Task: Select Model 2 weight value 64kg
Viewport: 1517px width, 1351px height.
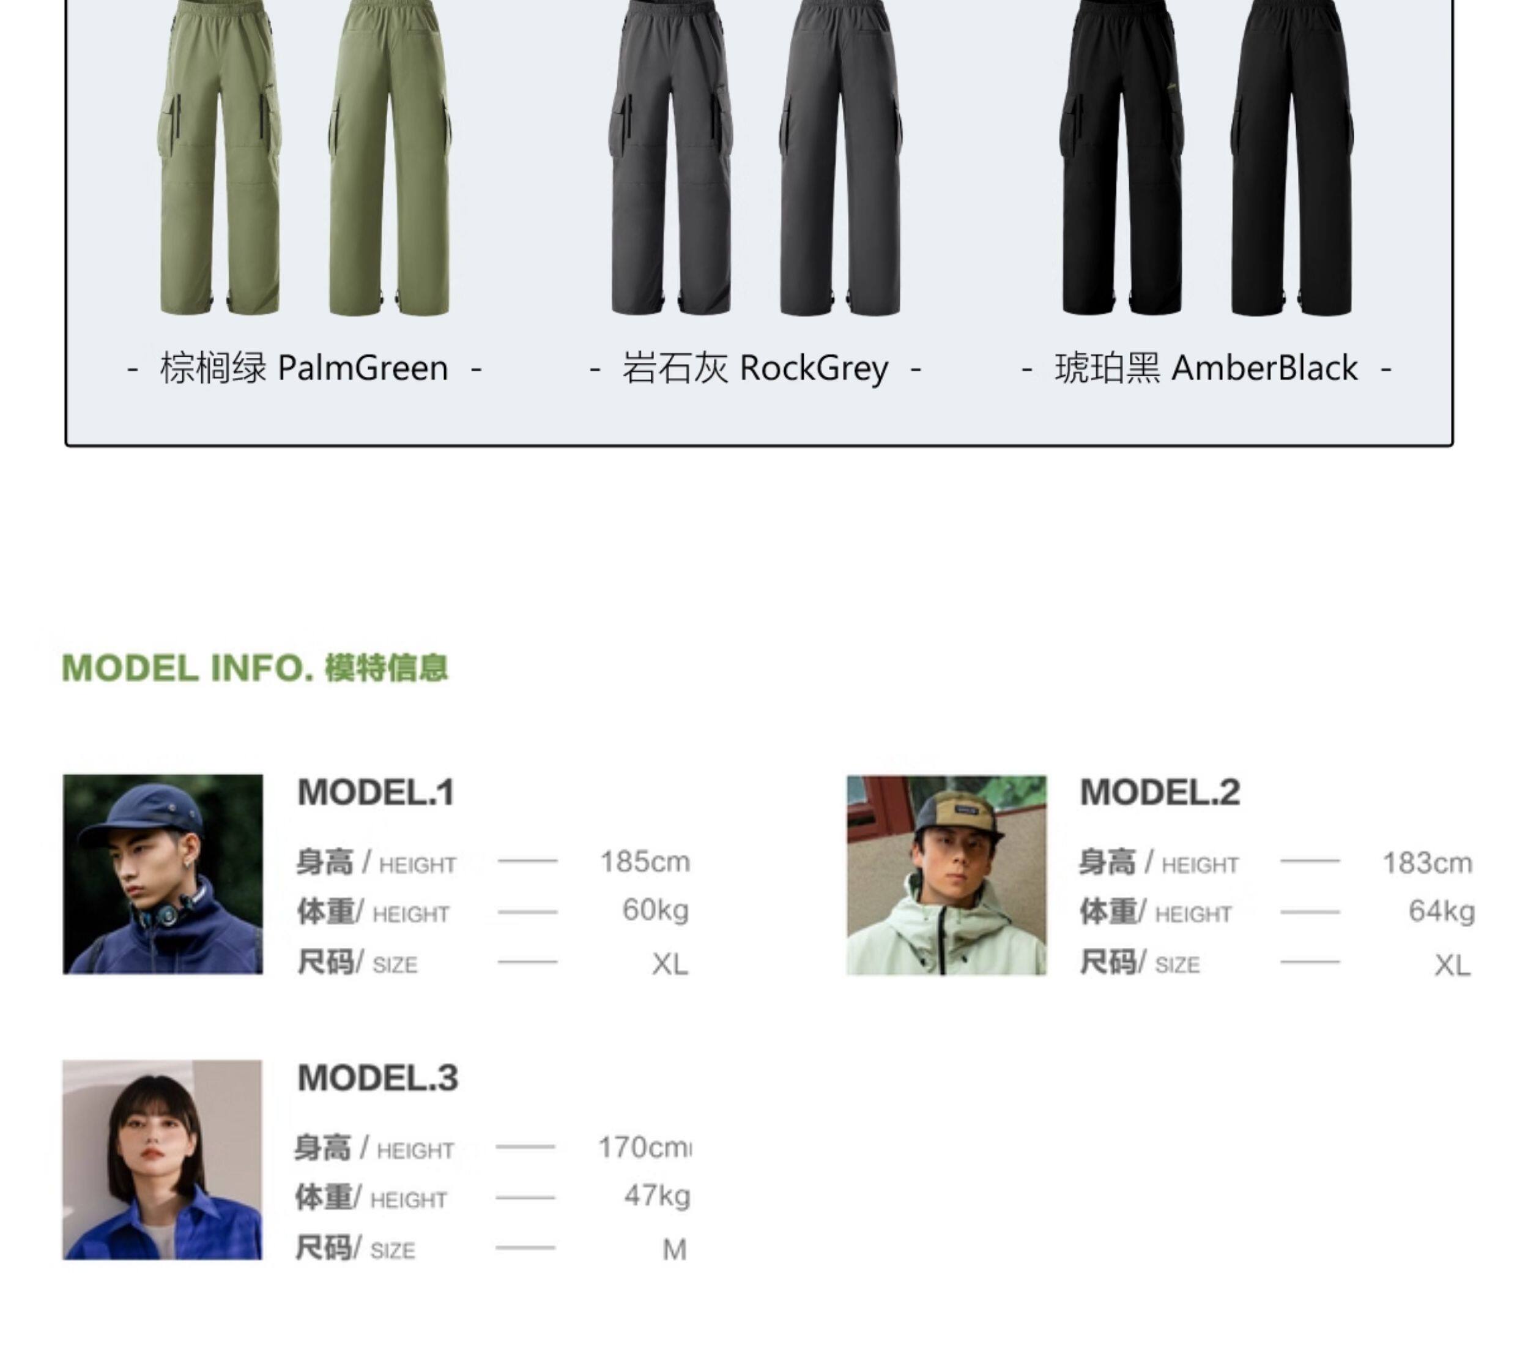Action: tap(1441, 911)
